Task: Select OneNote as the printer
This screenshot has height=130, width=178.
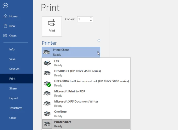Action: (x=86, y=114)
